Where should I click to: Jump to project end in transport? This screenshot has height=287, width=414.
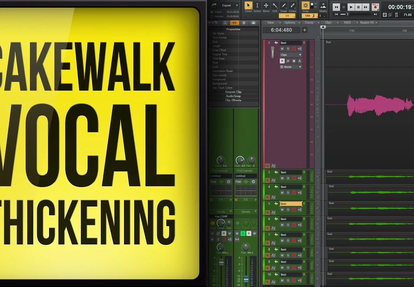(375, 14)
